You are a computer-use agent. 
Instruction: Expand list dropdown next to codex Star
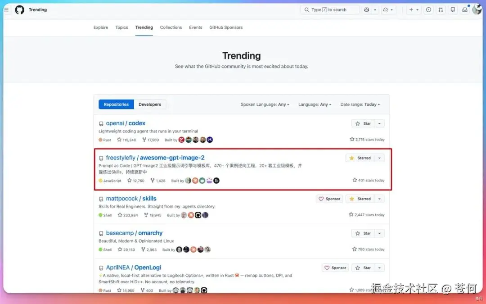[379, 123]
